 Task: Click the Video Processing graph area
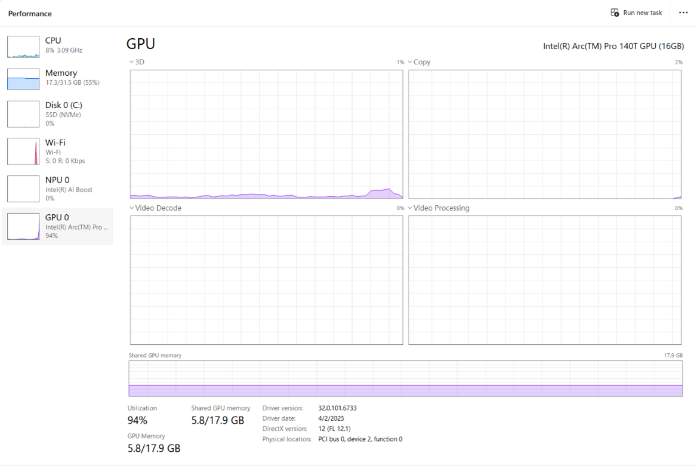(544, 280)
